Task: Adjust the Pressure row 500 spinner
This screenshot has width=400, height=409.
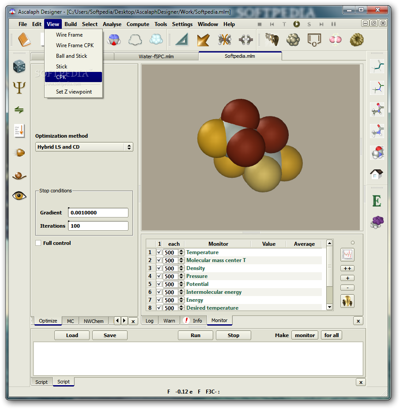Action: pos(181,276)
